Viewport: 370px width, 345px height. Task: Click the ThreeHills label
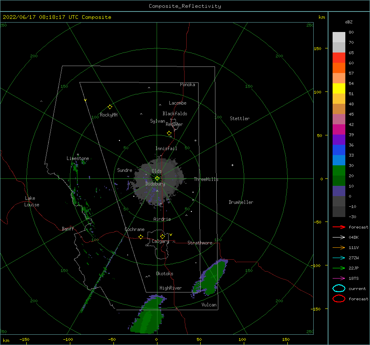[x=206, y=179]
